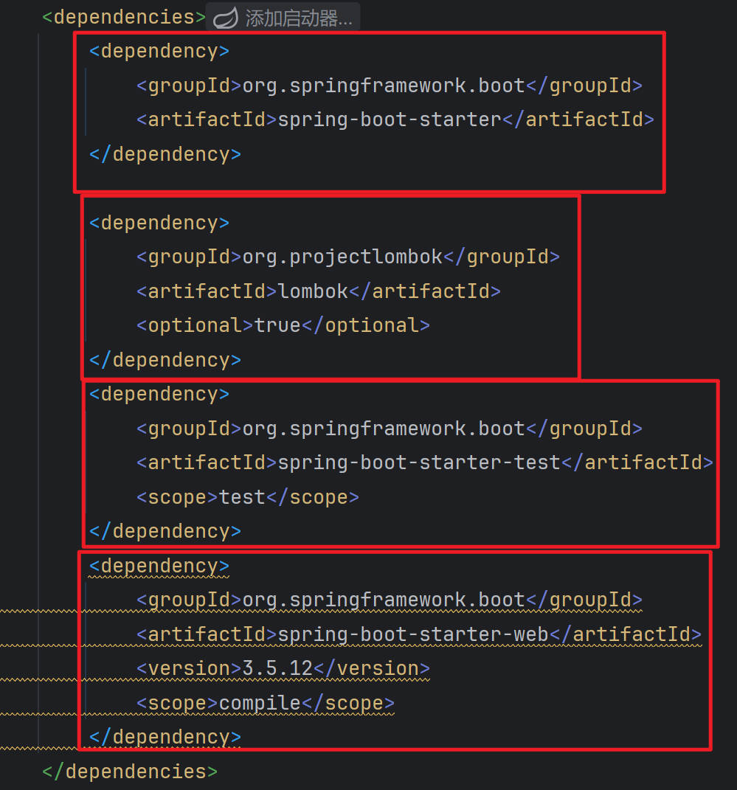The image size is (737, 790).
Task: Click the spring-boot-starter-test artifactId text
Action: [419, 462]
